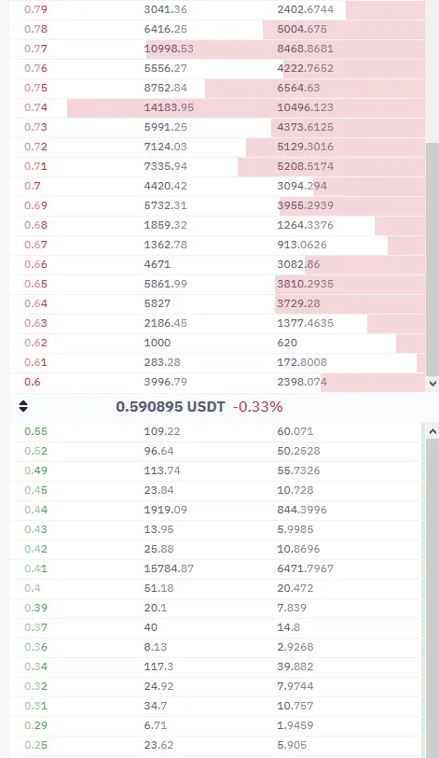This screenshot has height=758, width=439.
Task: Select the 0.6 lowest ask price
Action: pos(33,382)
